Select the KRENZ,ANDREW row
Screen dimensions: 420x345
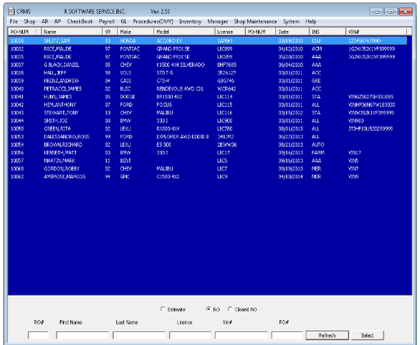pos(207,81)
